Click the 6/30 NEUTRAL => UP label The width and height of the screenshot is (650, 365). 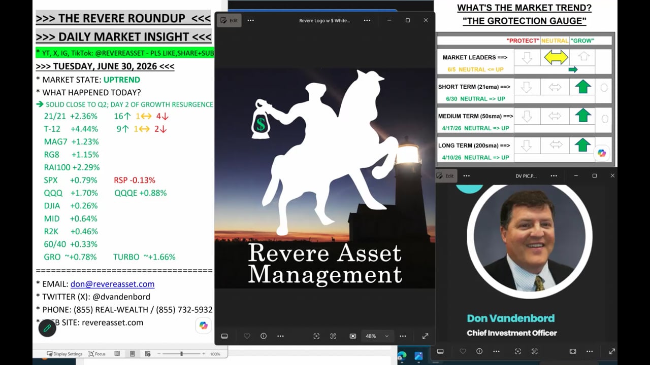click(475, 99)
